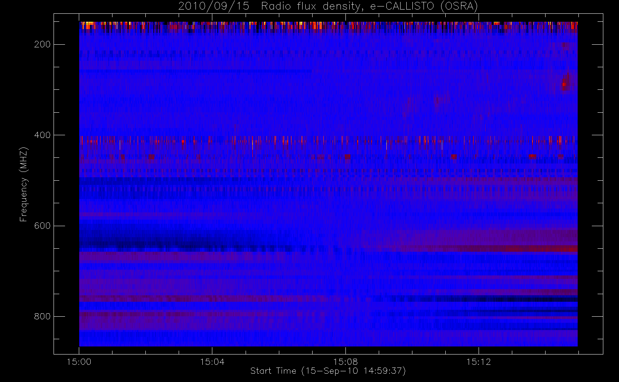Click the 15:04 time tick label
Screen dimensions: 619x382
[x=212, y=362]
